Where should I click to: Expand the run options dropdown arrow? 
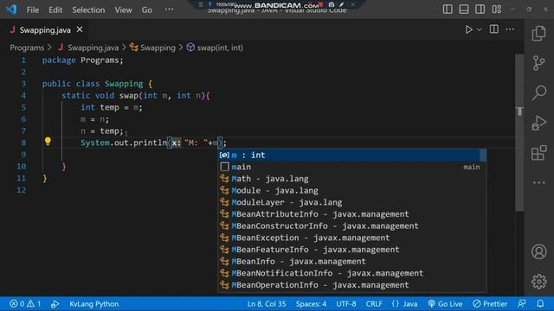[479, 30]
